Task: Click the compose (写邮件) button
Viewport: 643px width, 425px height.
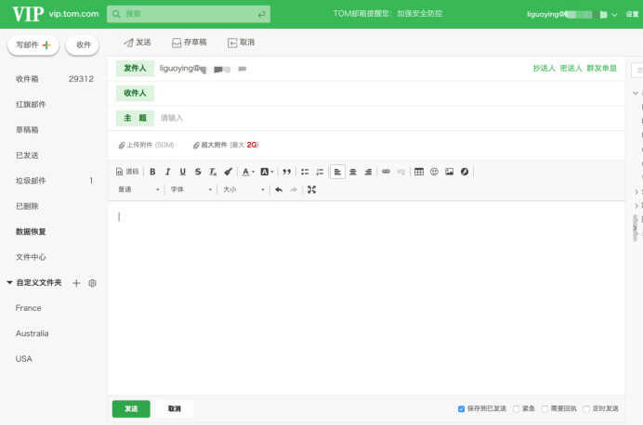Action: point(33,45)
